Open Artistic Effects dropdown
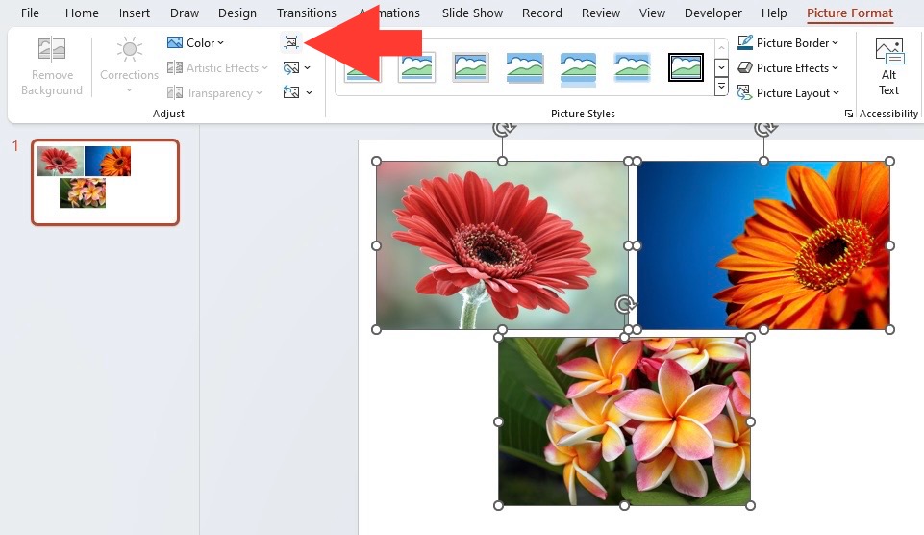Screen dimensions: 924x535 (x=217, y=67)
